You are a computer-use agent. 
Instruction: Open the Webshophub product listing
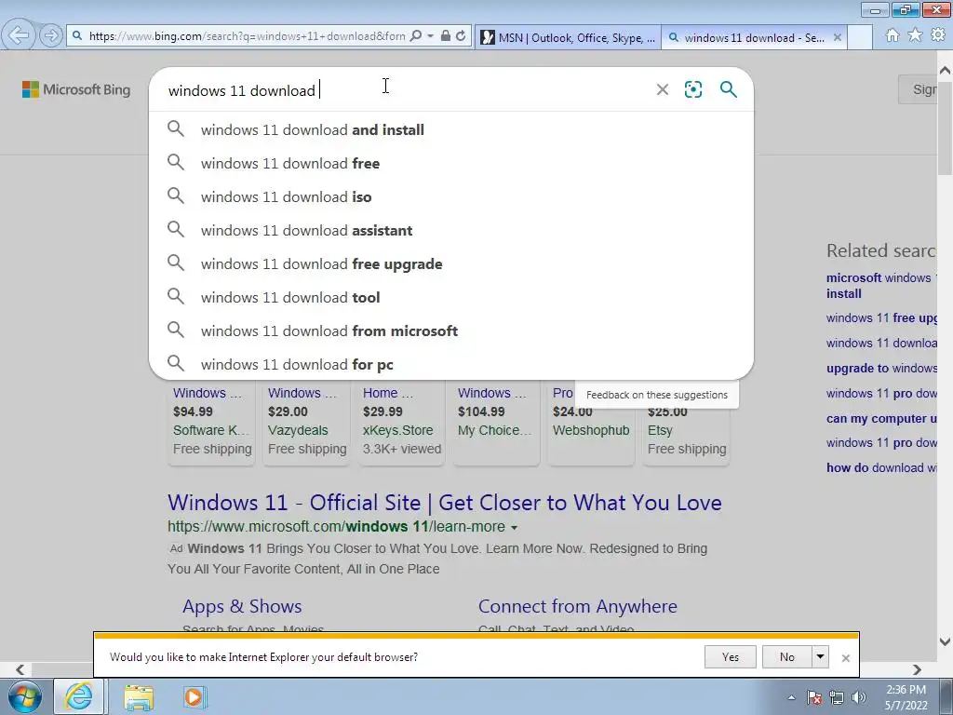(x=591, y=430)
